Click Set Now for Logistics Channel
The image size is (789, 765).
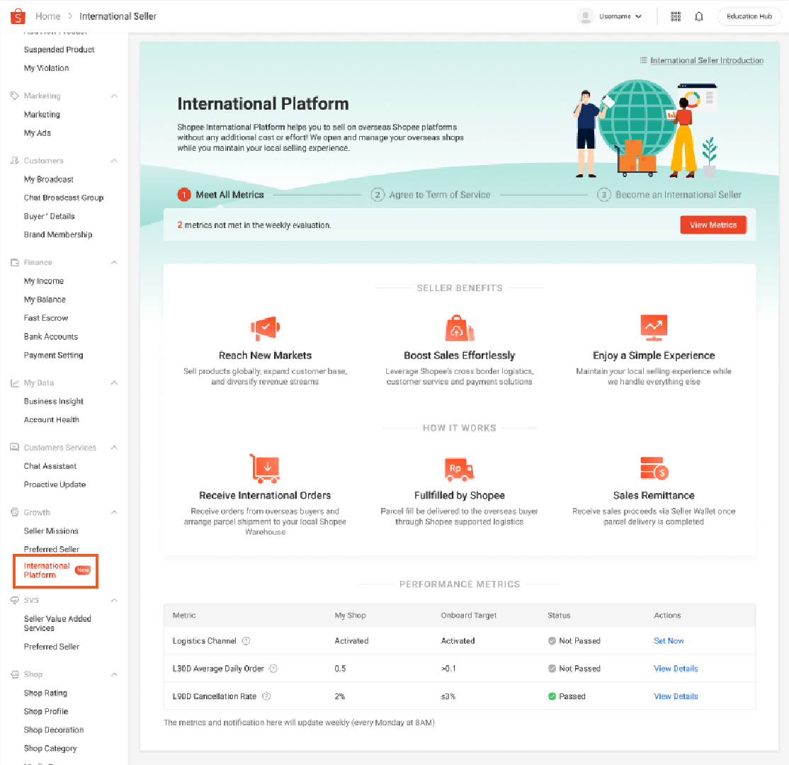tap(668, 641)
